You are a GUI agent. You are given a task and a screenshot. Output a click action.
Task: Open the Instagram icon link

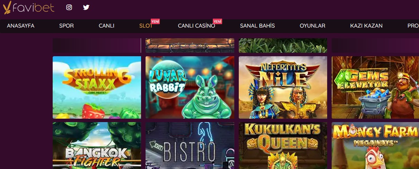pyautogui.click(x=69, y=7)
